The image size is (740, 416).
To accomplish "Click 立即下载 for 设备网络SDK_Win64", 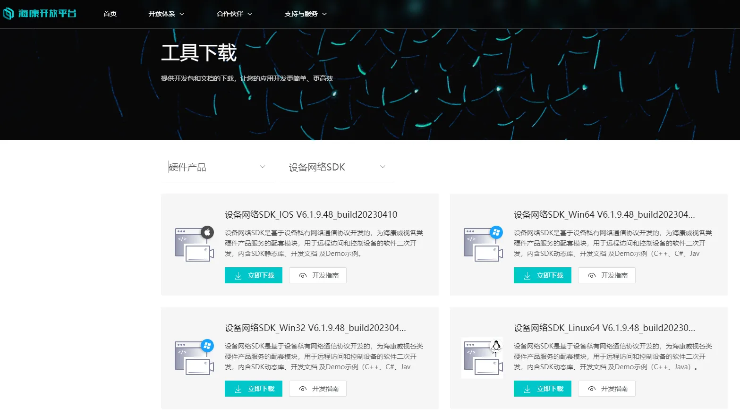I will point(542,275).
